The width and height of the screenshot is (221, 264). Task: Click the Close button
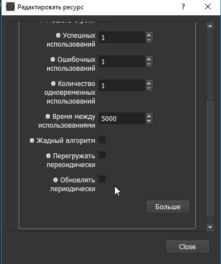pos(188,246)
